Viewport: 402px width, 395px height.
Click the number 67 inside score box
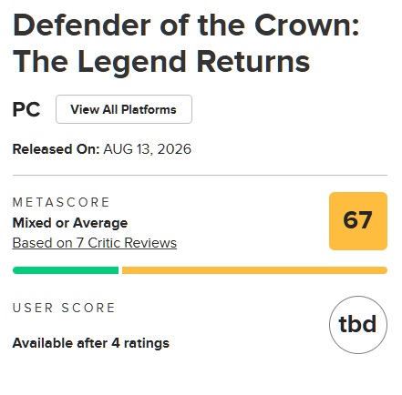pyautogui.click(x=357, y=219)
